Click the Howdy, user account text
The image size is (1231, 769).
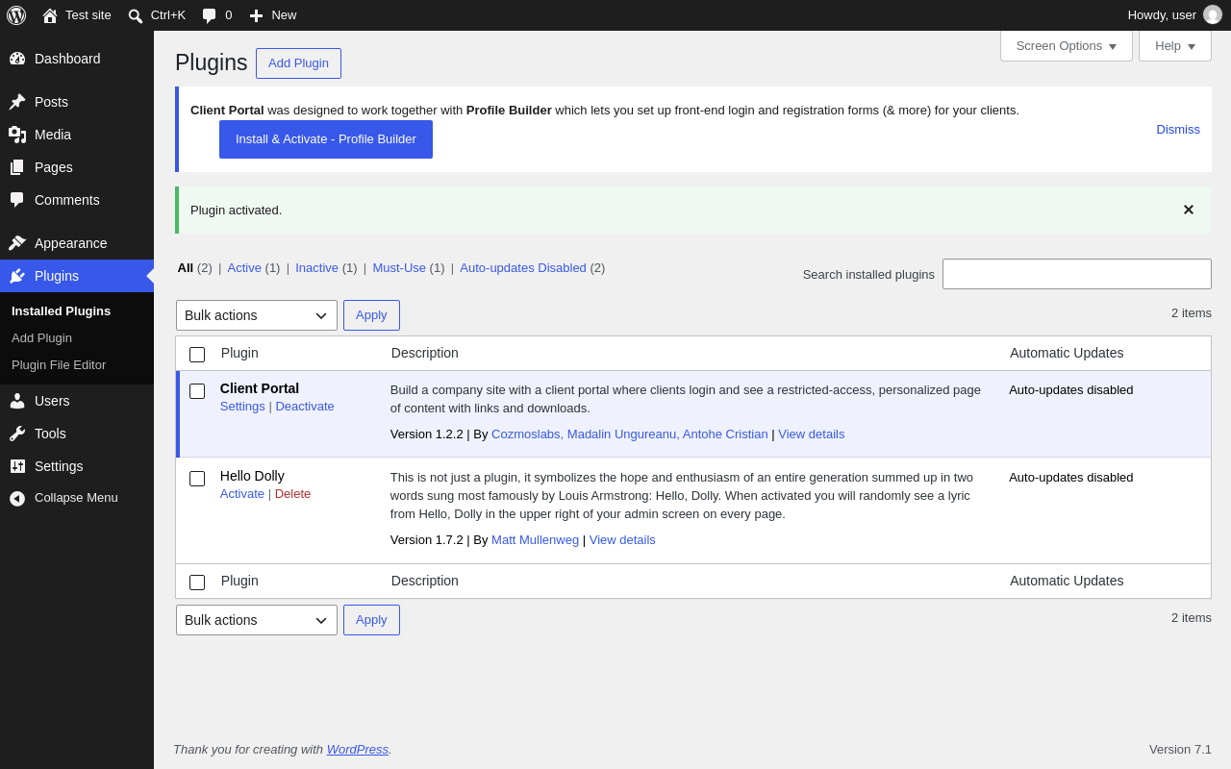[x=1162, y=15]
